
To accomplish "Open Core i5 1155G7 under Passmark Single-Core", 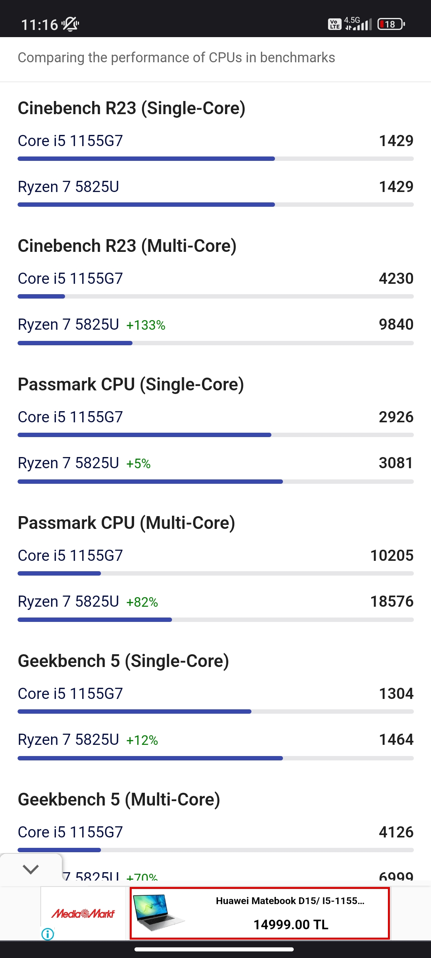I will coord(70,417).
